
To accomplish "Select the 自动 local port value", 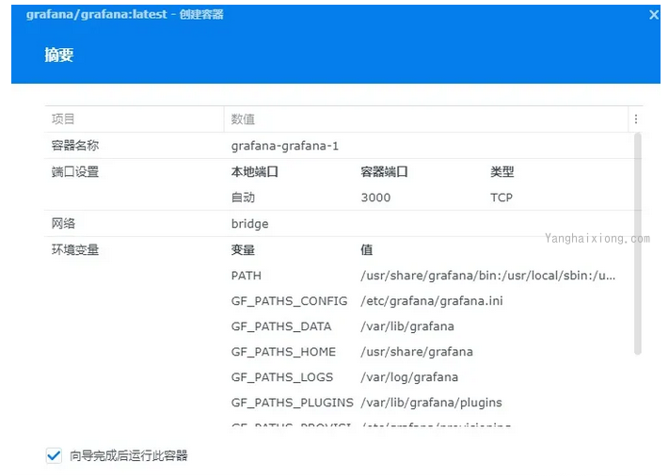I will click(x=243, y=198).
